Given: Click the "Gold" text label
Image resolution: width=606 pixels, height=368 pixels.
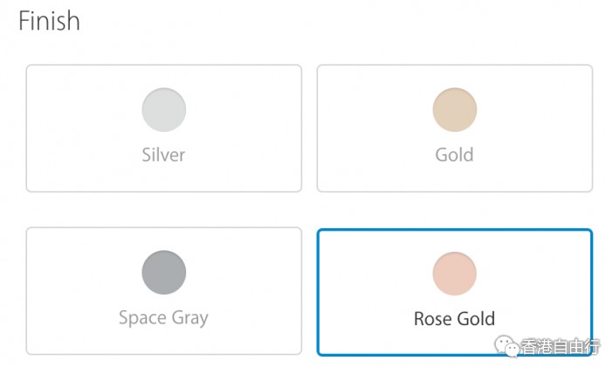Looking at the screenshot, I should coord(454,156).
